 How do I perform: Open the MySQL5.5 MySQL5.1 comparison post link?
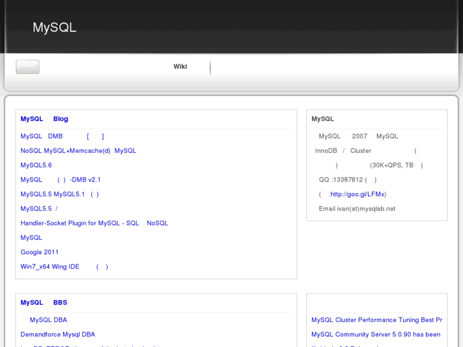(60, 194)
